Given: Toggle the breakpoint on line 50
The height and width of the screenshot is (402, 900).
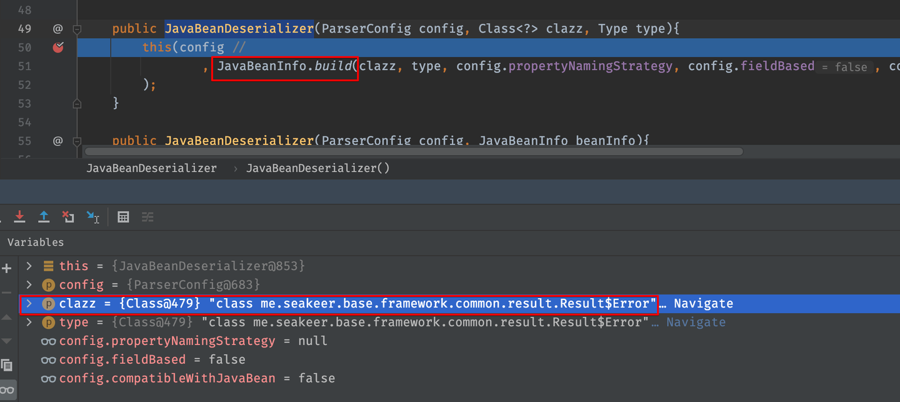Looking at the screenshot, I should coord(58,48).
